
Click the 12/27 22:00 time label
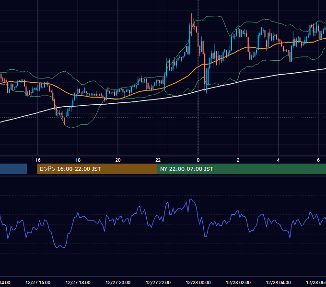click(x=158, y=282)
